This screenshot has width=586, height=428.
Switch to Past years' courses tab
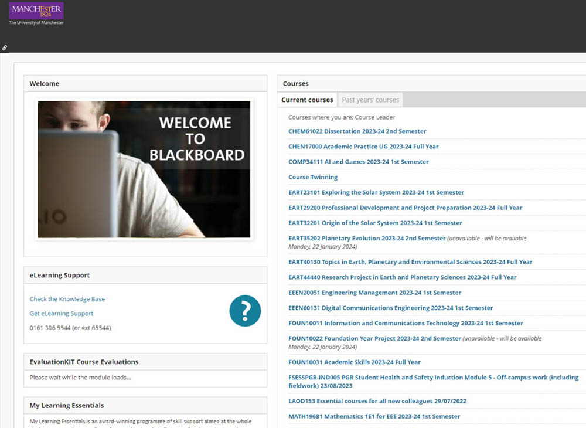[x=370, y=100]
